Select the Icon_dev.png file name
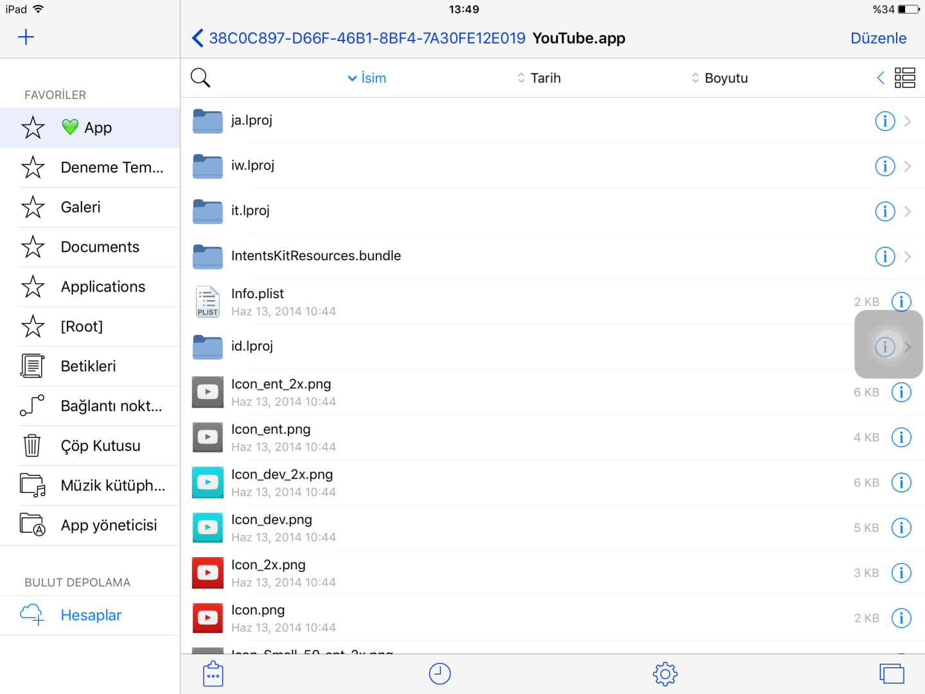The height and width of the screenshot is (694, 925). pos(272,520)
